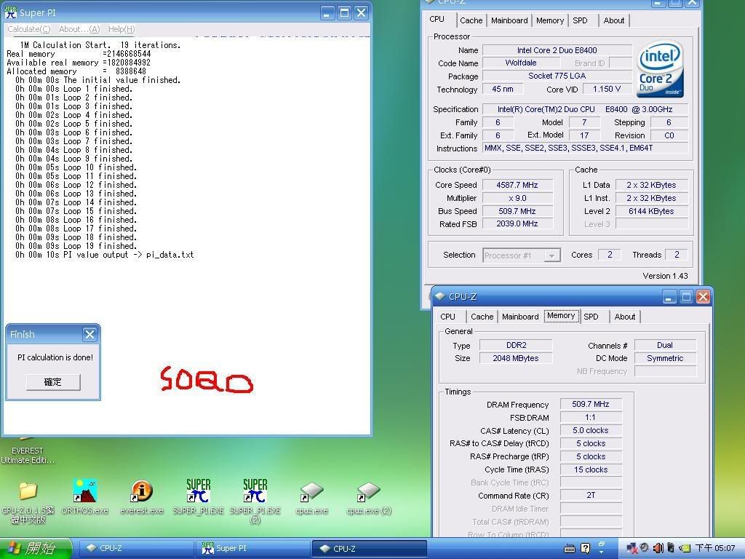Click the FSB:DRAM 1:1 ratio field
Screen dimensions: 745x559
[x=591, y=417]
